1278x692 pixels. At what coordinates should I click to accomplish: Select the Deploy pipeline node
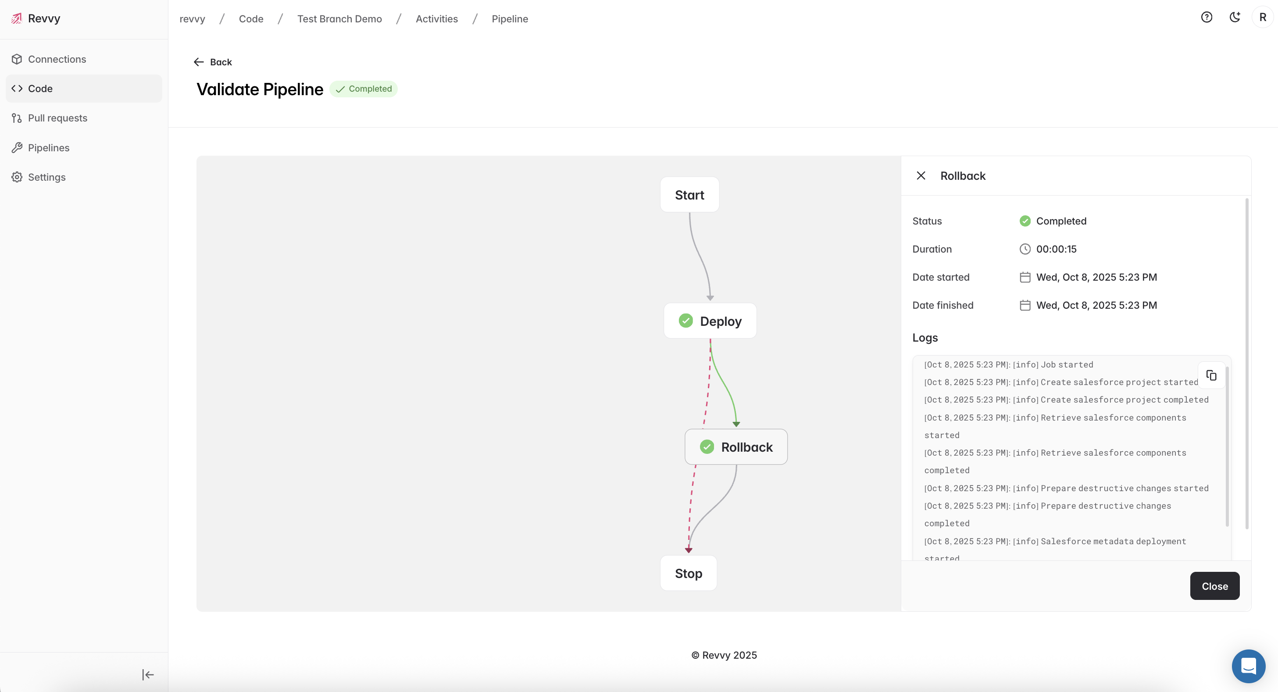[x=710, y=321]
